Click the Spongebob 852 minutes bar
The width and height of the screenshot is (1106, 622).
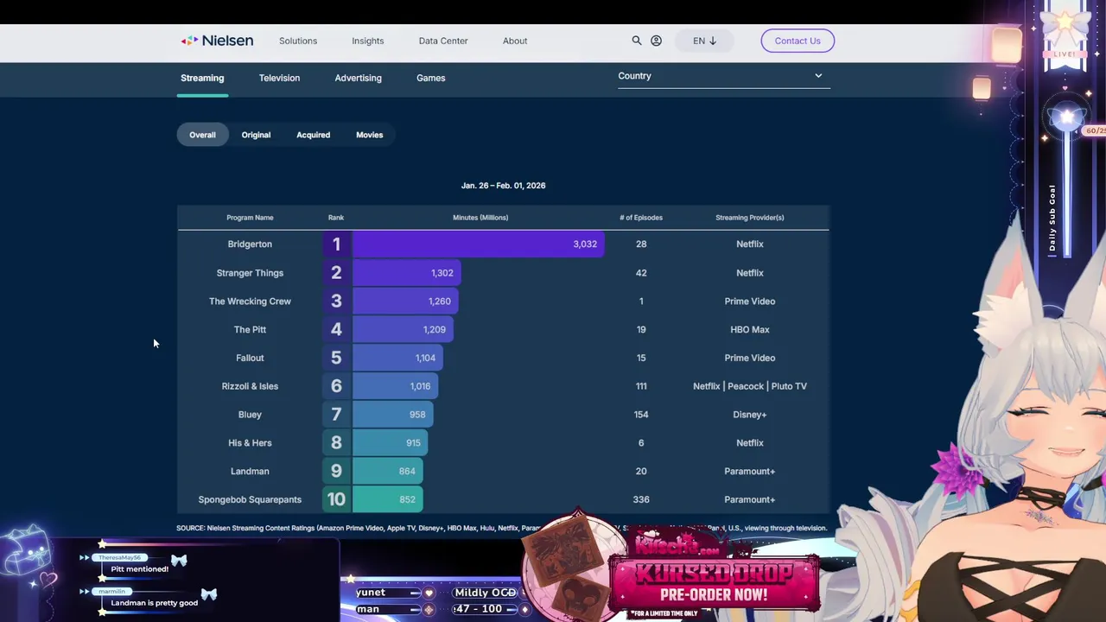coord(387,499)
